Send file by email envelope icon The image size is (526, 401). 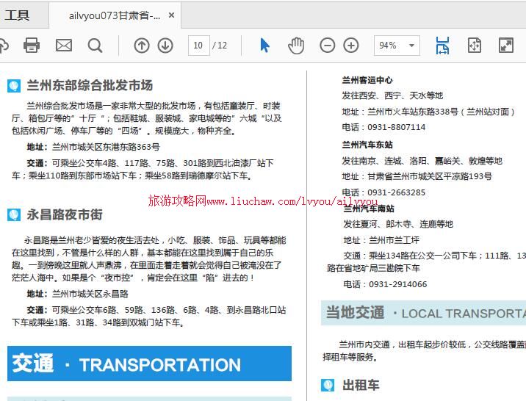point(64,46)
